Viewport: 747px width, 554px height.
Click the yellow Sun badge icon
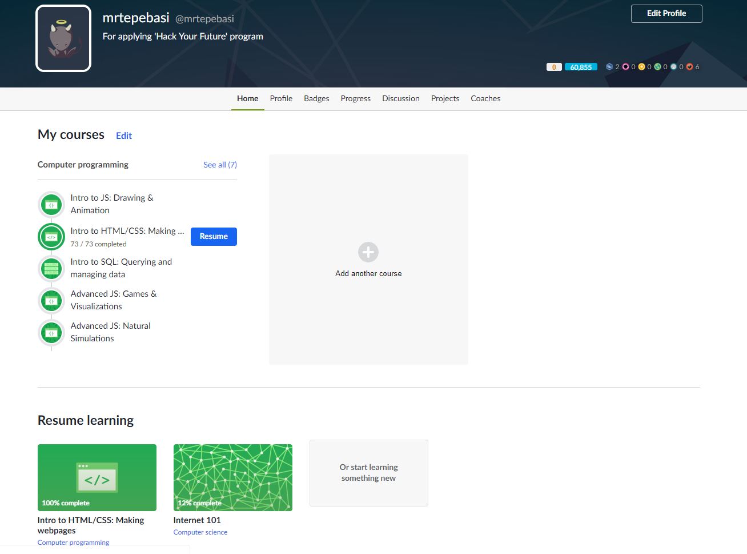[641, 67]
